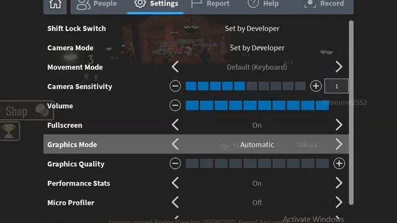Open the Home tab icon
The width and height of the screenshot is (397, 223).
(55, 5)
